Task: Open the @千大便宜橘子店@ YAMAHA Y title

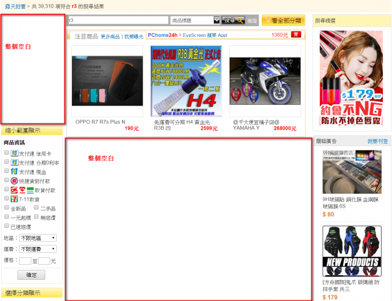Action: click(x=256, y=125)
